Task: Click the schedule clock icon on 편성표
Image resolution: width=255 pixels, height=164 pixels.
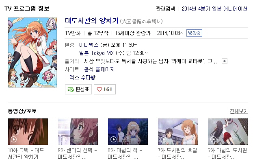Action: pos(71,90)
